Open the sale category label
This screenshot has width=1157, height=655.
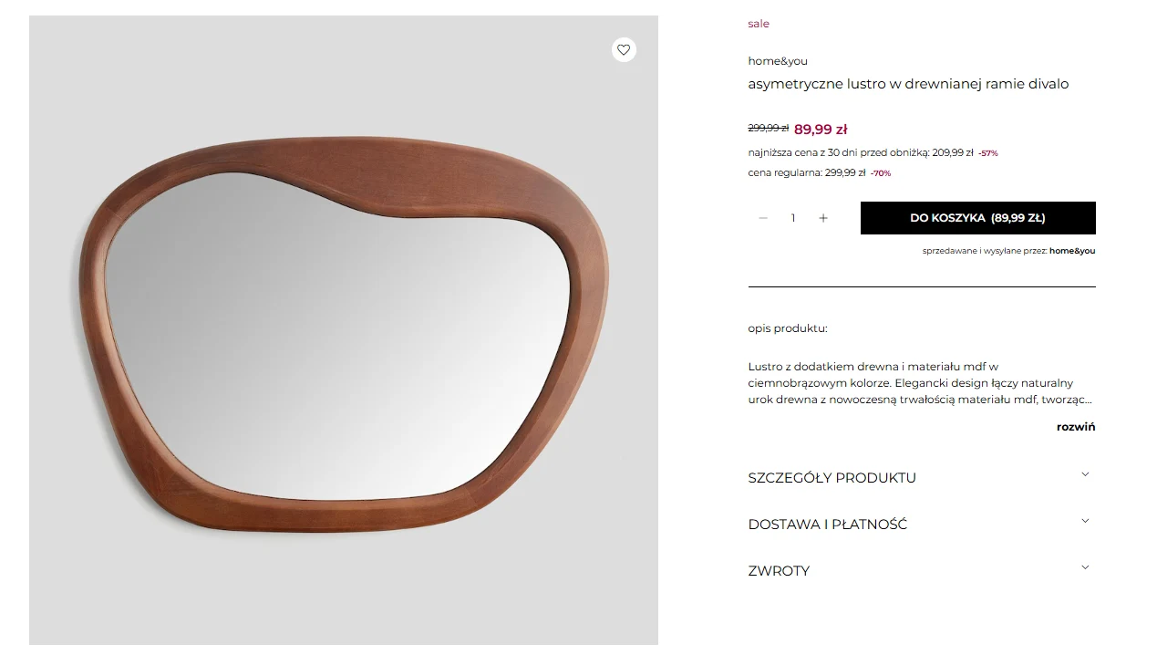[759, 24]
